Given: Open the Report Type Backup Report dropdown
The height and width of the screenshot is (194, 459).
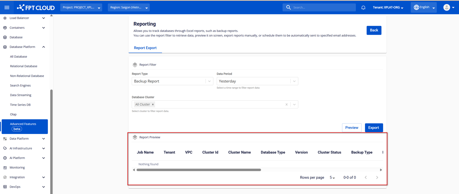Looking at the screenshot, I should tap(172, 81).
